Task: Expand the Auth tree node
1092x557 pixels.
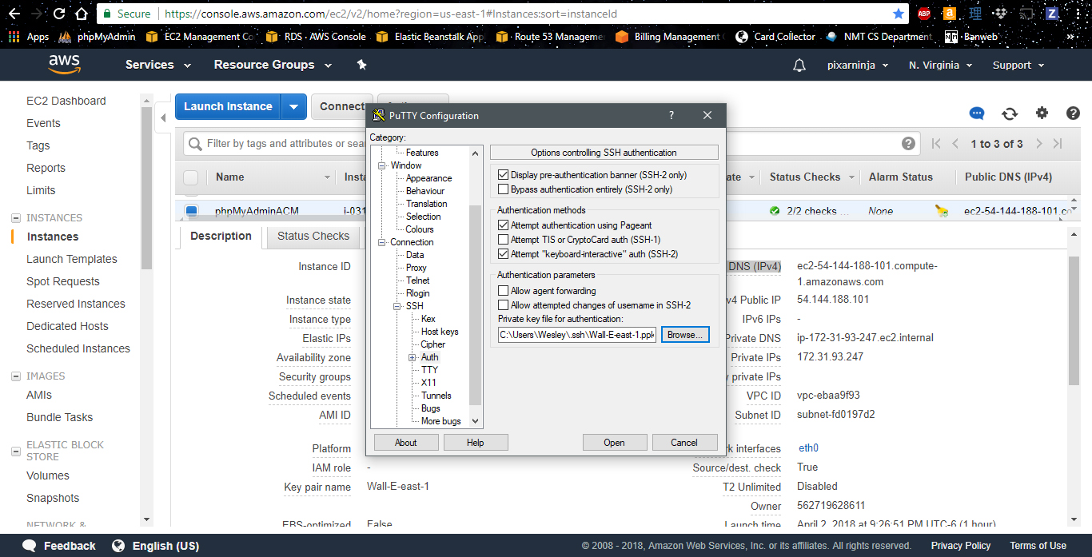Action: click(x=412, y=357)
